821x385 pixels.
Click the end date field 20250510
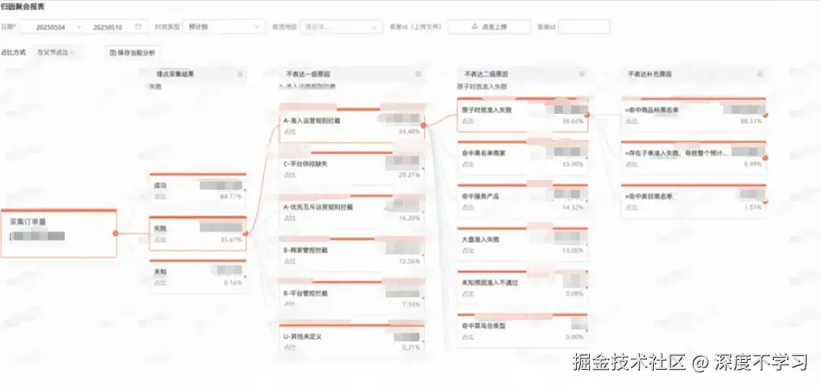pyautogui.click(x=107, y=27)
